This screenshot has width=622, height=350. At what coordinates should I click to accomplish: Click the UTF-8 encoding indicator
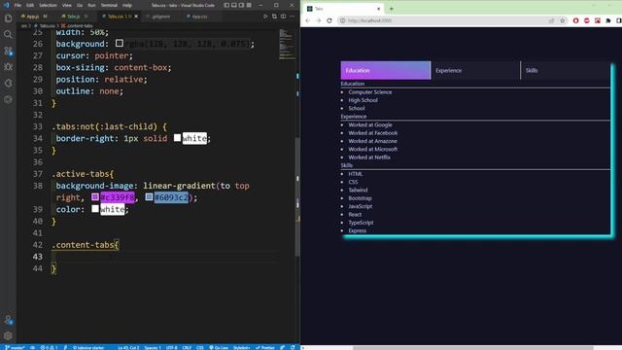click(x=171, y=347)
